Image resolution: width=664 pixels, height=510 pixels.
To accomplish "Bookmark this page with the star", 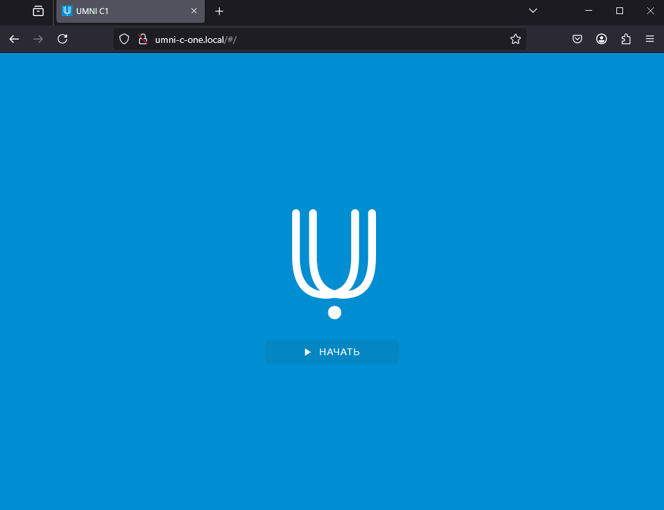I will tap(516, 40).
